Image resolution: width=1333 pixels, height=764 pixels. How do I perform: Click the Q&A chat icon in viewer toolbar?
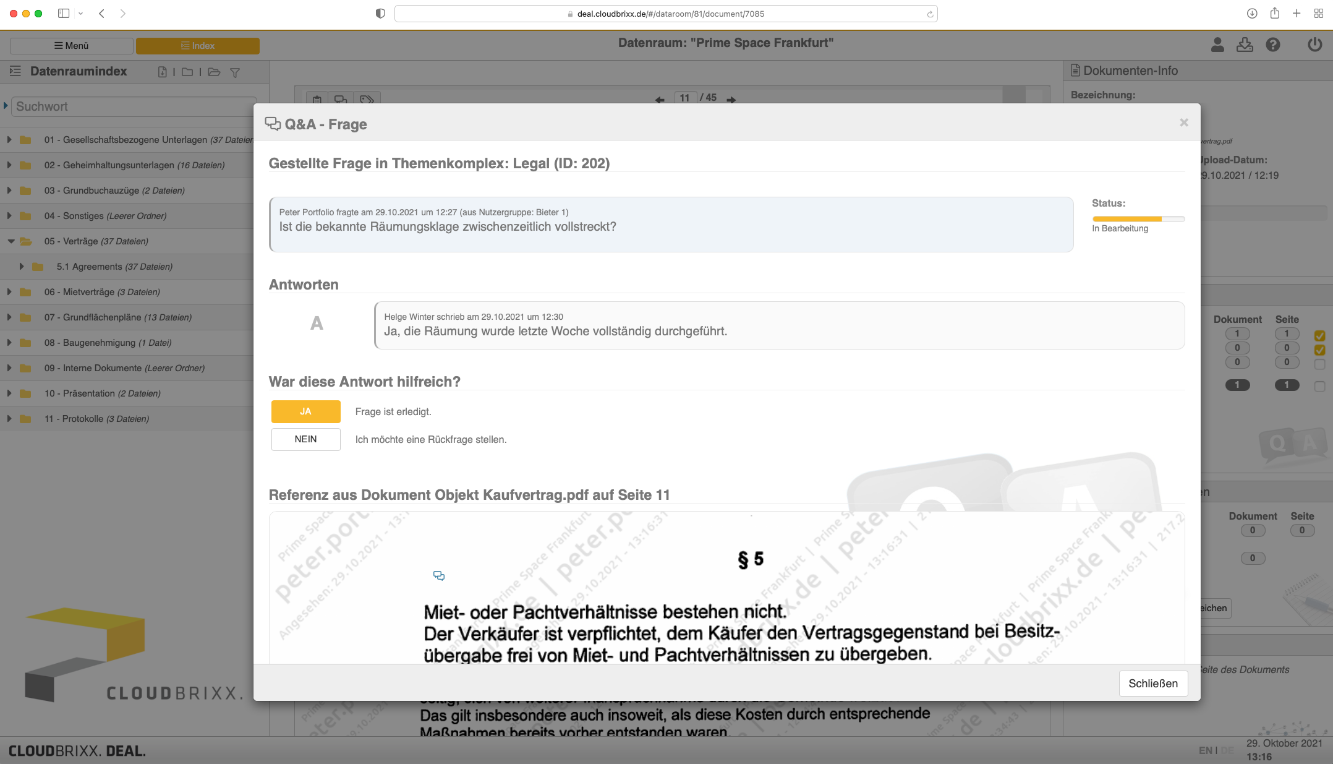click(341, 99)
